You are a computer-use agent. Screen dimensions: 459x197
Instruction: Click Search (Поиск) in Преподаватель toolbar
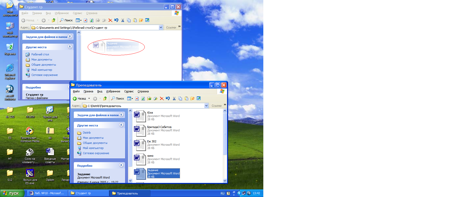(x=118, y=98)
